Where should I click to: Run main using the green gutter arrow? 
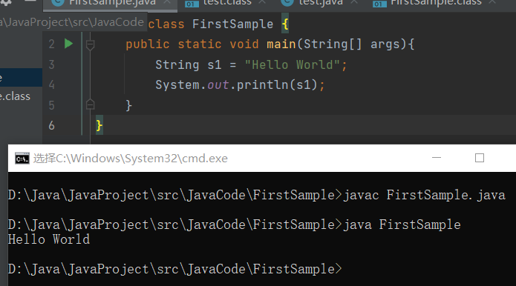68,44
